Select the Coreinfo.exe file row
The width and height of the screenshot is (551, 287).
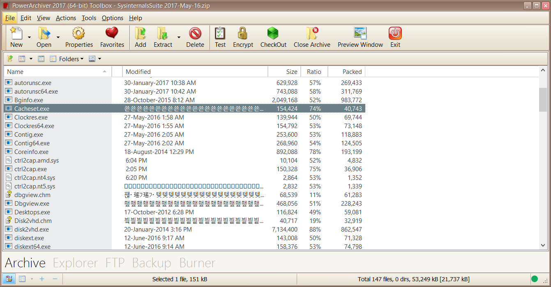point(184,152)
